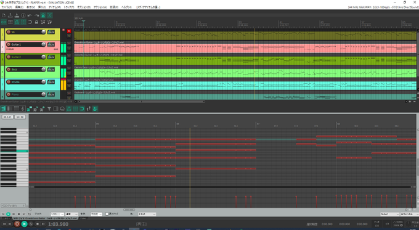Screen dimensions: 419x230
Task: Toggle grid lines icon in main toolbar
Action: point(23,22)
